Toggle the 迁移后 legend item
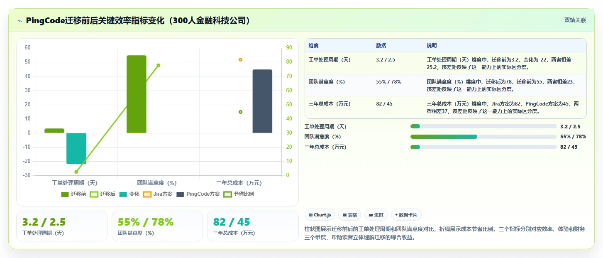 point(103,194)
